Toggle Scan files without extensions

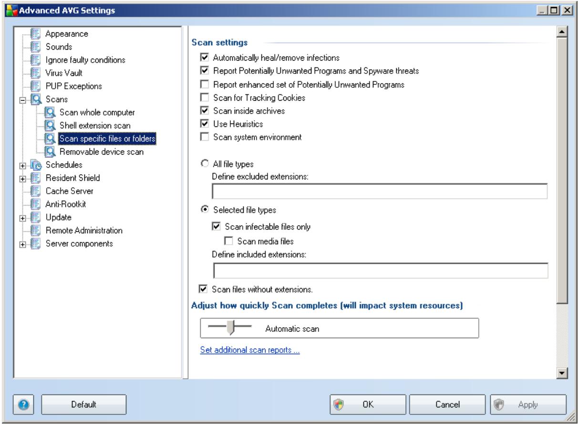(x=204, y=289)
